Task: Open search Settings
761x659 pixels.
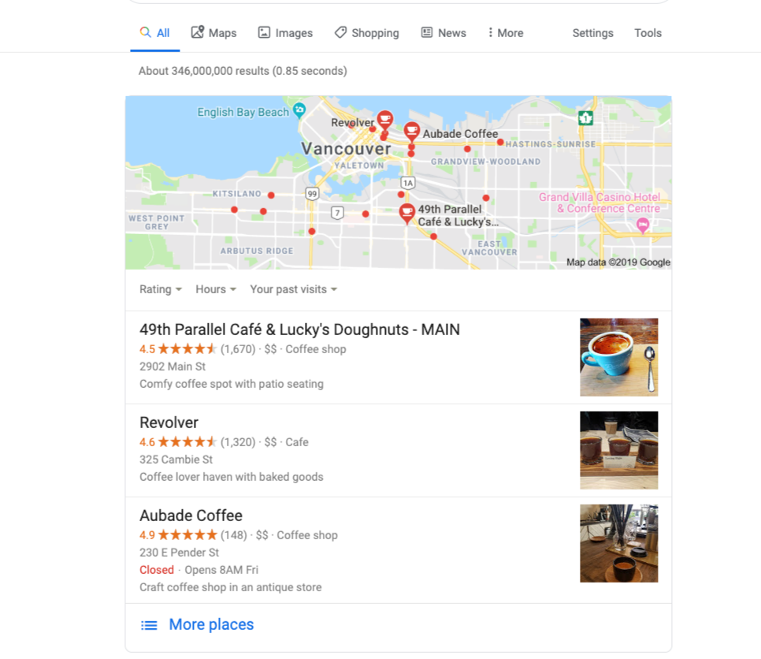Action: pyautogui.click(x=592, y=33)
